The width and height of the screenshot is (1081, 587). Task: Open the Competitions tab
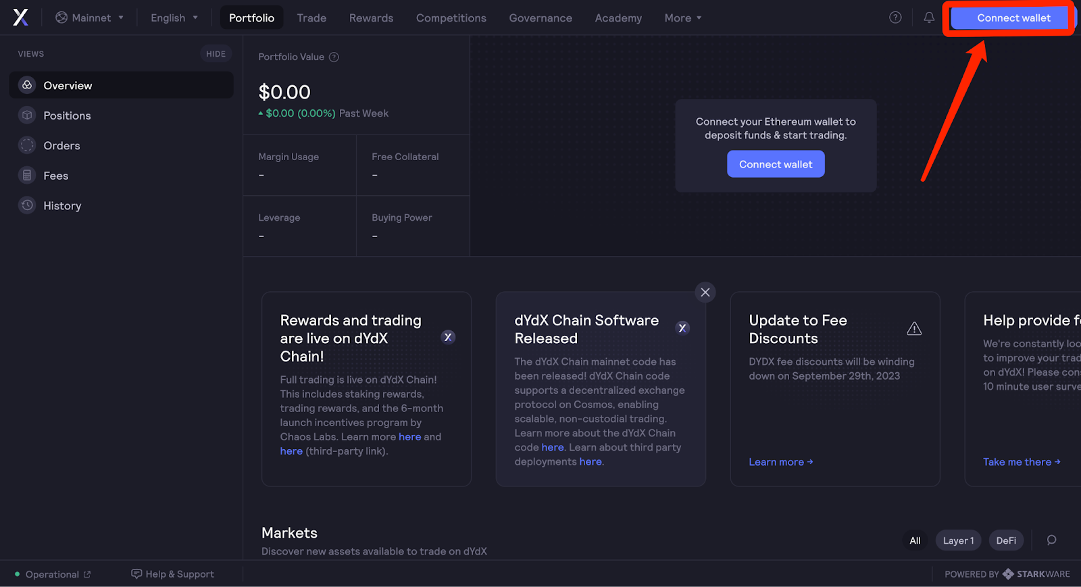coord(451,18)
